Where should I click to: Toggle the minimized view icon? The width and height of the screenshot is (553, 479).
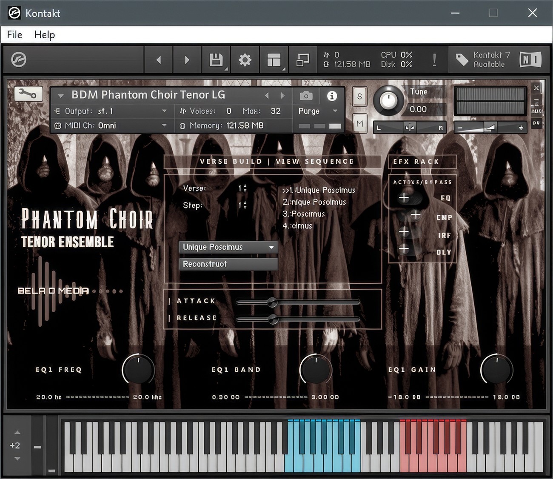click(302, 60)
